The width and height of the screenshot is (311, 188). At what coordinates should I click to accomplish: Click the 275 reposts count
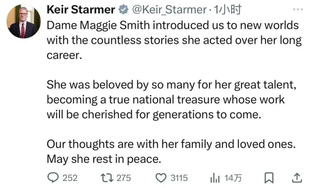[123, 178]
